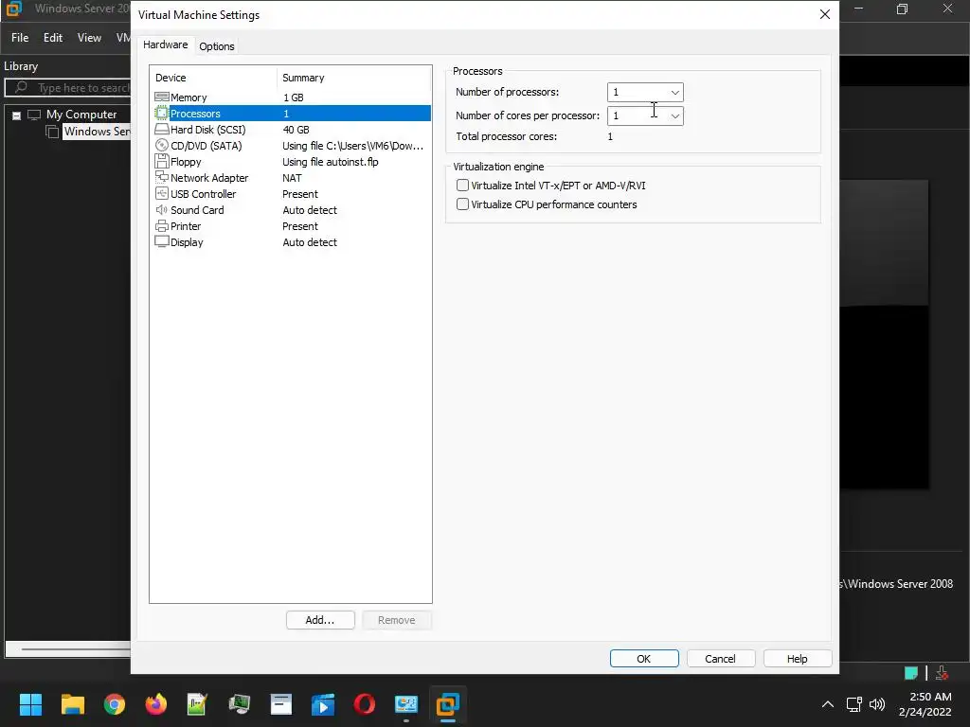Click OK to confirm settings
The height and width of the screenshot is (727, 970).
tap(644, 659)
